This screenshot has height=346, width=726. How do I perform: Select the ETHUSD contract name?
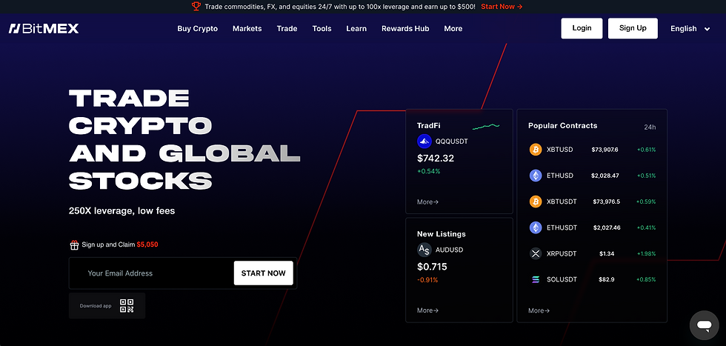(560, 176)
